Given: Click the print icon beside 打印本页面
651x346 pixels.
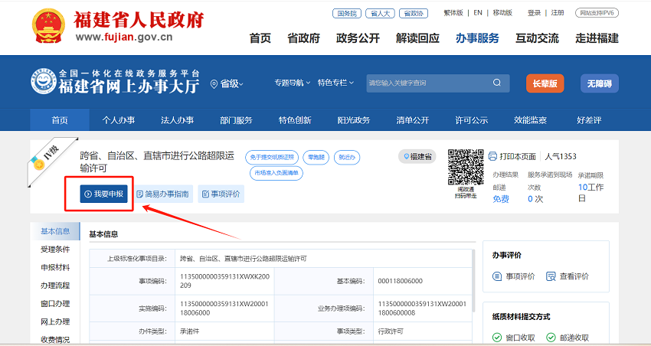Looking at the screenshot, I should coord(492,156).
